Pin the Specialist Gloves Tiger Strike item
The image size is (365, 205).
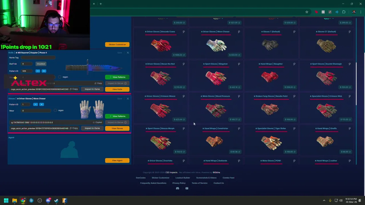pyautogui.click(x=294, y=128)
